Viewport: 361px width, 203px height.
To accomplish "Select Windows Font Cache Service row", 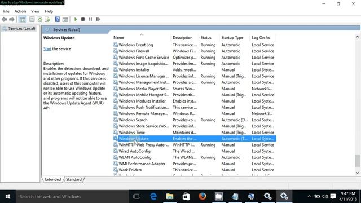I will click(x=194, y=58).
